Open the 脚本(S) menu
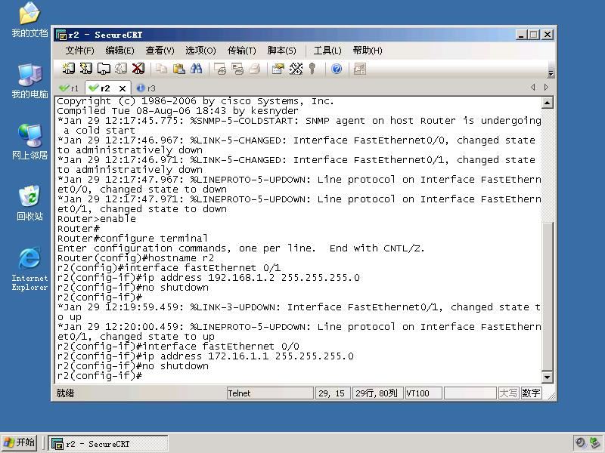605x453 pixels. coord(281,51)
